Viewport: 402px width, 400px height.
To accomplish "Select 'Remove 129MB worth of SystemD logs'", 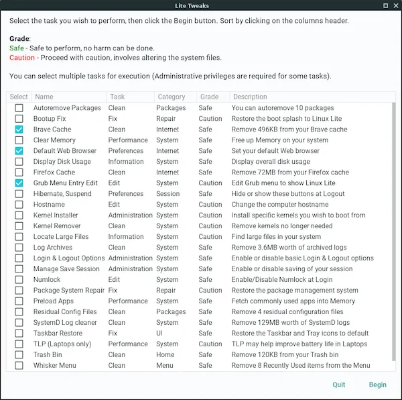I will [291, 322].
